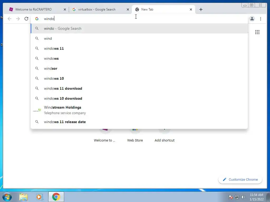Reload the page with the refresh icon
Viewport: 270px width, 202px height.
[26, 19]
